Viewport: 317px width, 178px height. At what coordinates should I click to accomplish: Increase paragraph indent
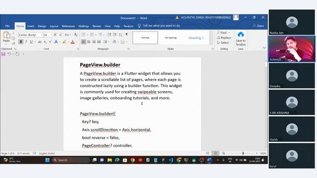114,35
